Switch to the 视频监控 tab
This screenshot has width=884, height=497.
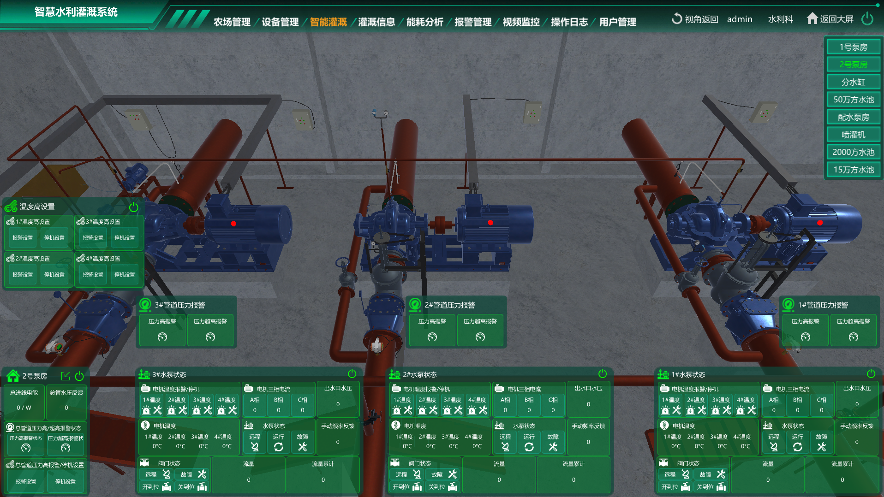[521, 22]
